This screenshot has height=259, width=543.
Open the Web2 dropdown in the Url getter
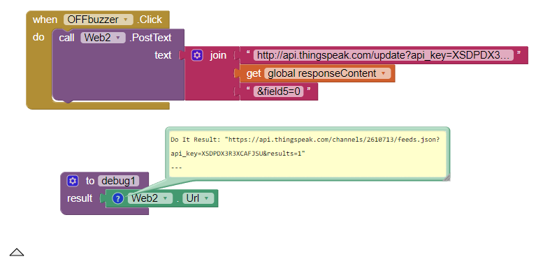tap(150, 198)
